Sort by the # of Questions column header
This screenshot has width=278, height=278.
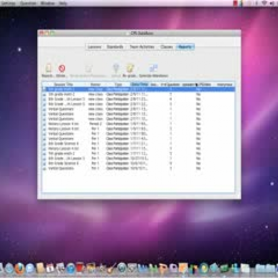click(x=170, y=85)
